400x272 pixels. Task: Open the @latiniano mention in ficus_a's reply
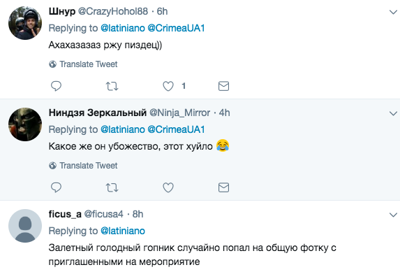point(123,231)
